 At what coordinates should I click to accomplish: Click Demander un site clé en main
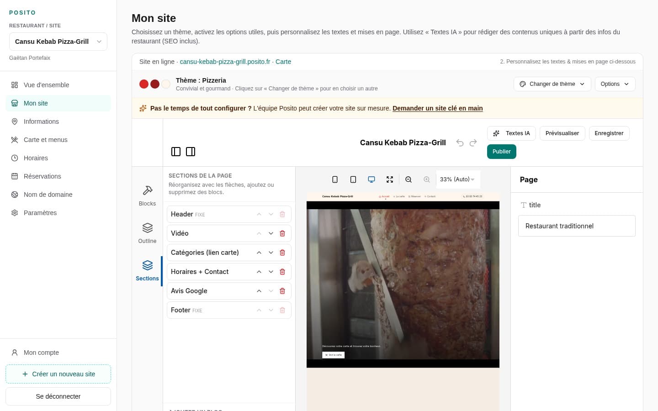[438, 108]
